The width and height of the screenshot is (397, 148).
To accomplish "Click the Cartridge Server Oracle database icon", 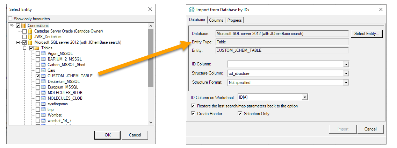I will 30,31.
